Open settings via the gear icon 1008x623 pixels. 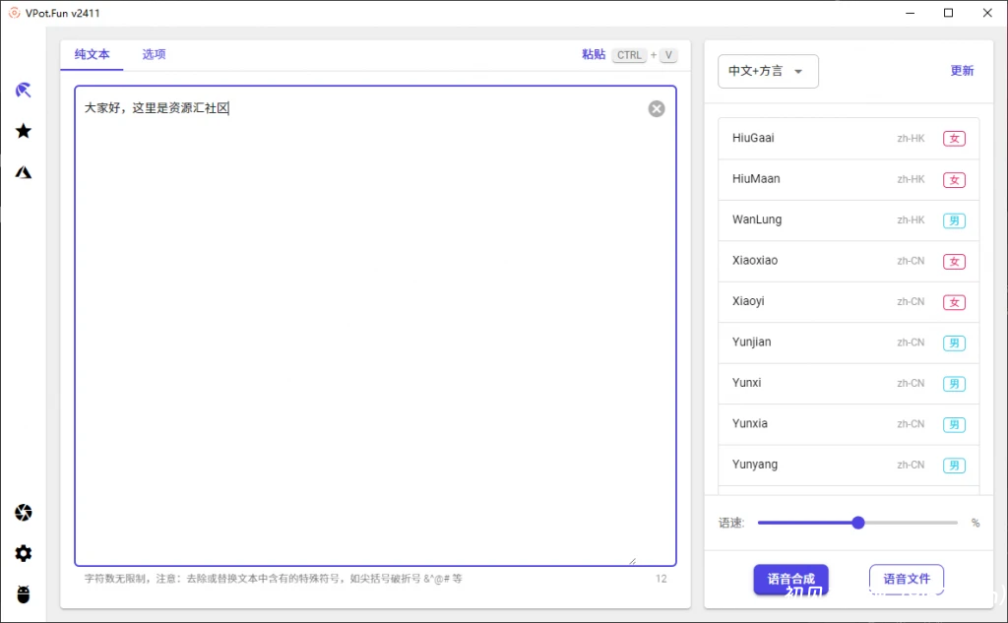pyautogui.click(x=23, y=553)
